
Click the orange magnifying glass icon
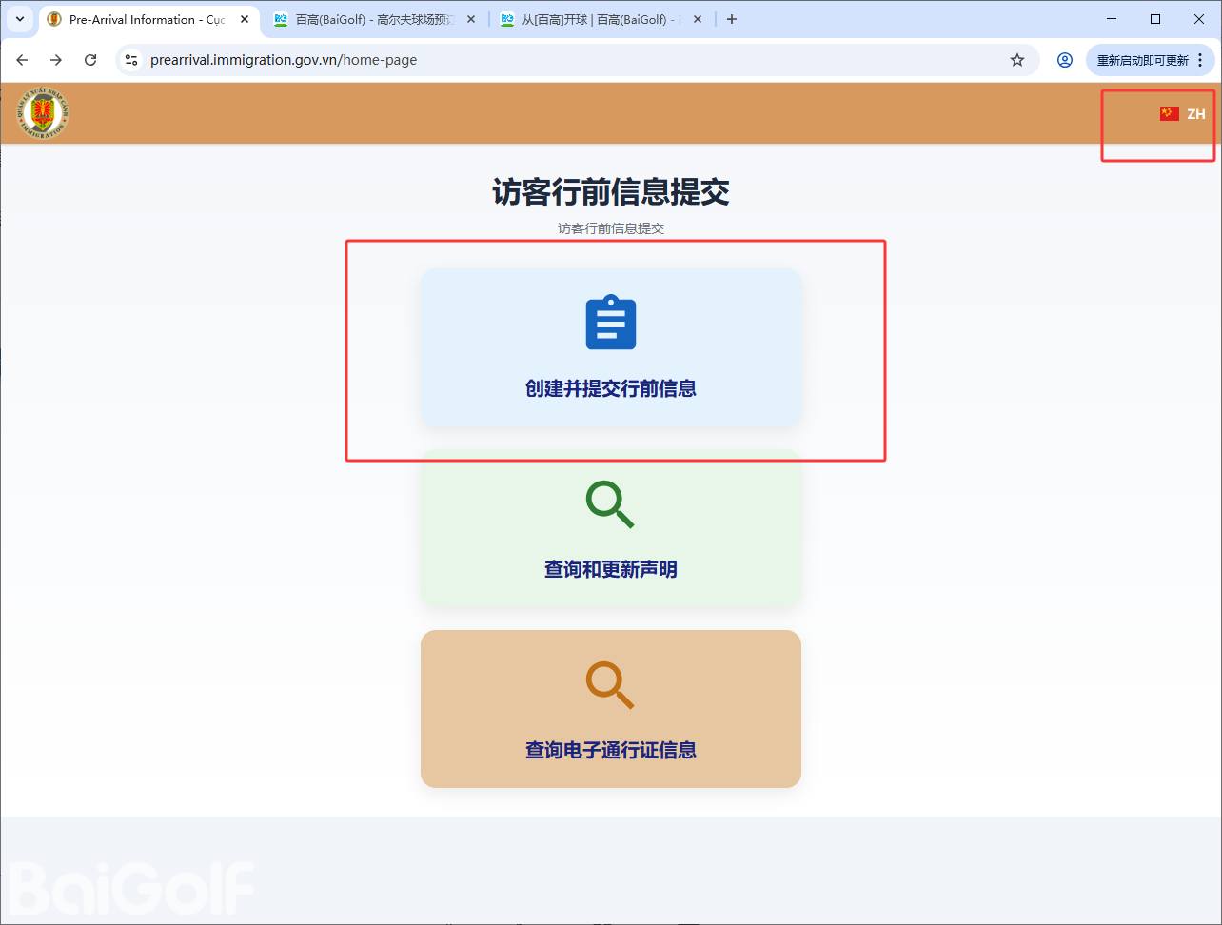coord(610,685)
